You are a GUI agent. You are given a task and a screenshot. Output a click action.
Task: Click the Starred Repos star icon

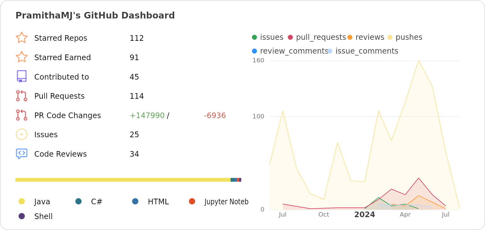(x=22, y=38)
